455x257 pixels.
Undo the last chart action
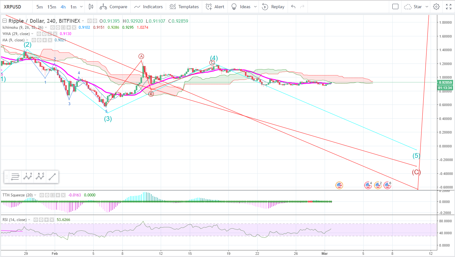293,7
